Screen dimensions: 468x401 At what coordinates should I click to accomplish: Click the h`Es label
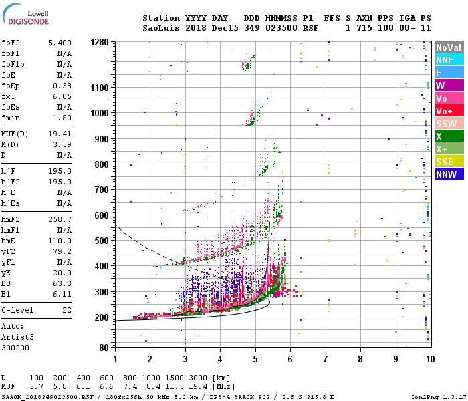[x=11, y=203]
